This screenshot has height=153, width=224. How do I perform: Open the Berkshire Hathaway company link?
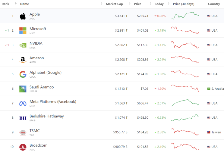[x=47, y=116]
